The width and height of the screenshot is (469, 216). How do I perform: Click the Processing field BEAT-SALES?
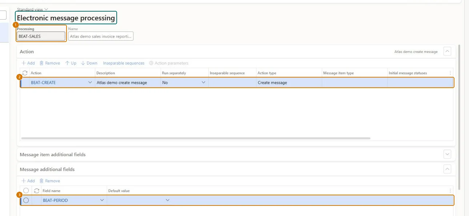click(41, 36)
